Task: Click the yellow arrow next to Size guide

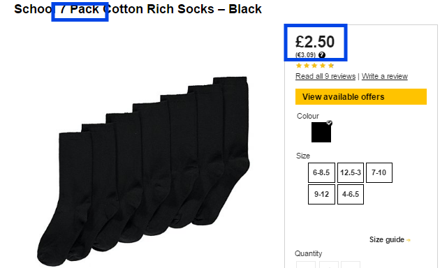Action: pos(409,240)
